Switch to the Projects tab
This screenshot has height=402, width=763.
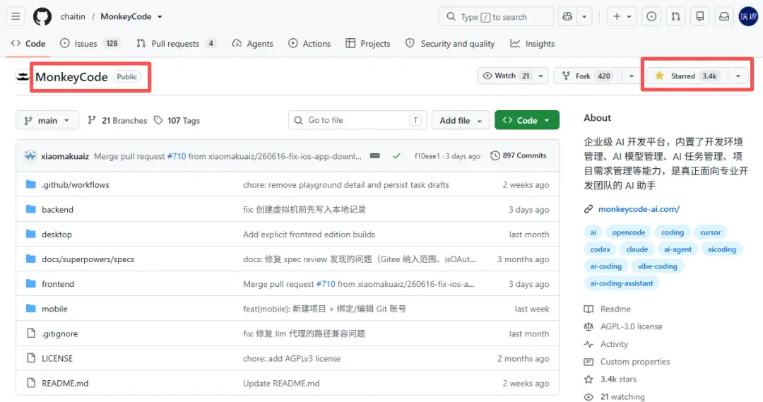click(368, 43)
